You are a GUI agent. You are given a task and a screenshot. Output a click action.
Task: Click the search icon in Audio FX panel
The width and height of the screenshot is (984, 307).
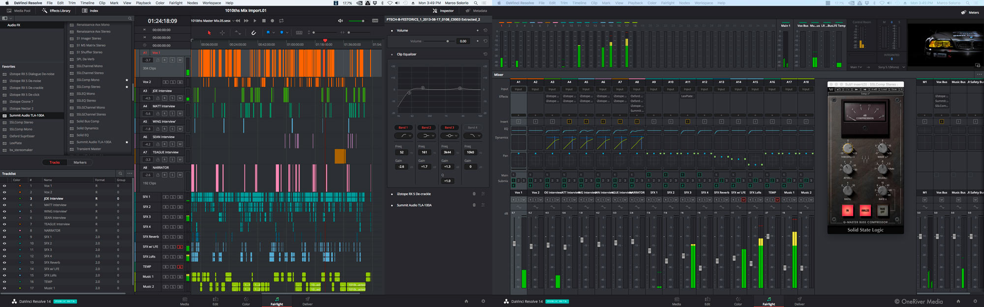coord(130,19)
